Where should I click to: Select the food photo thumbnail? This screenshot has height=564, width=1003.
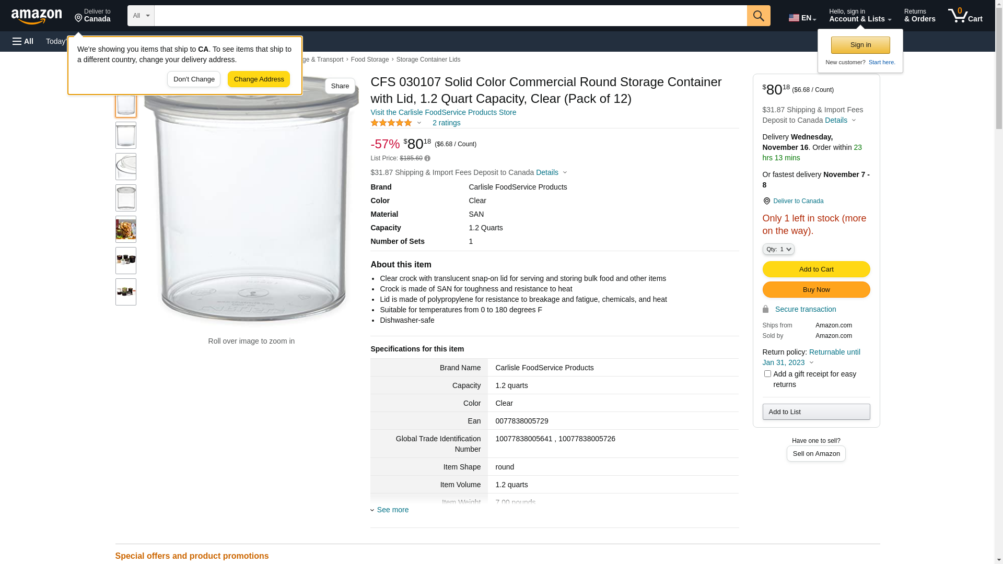pos(126,229)
